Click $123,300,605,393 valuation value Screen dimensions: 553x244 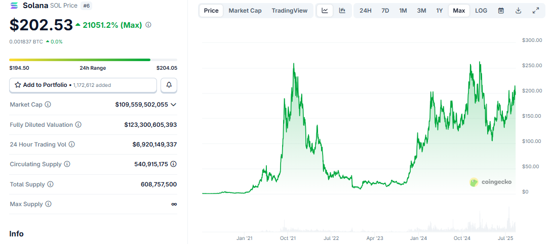coord(150,124)
